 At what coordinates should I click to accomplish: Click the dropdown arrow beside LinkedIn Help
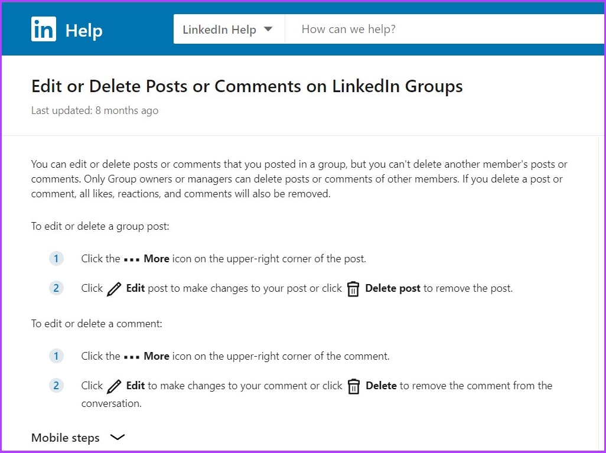click(268, 29)
